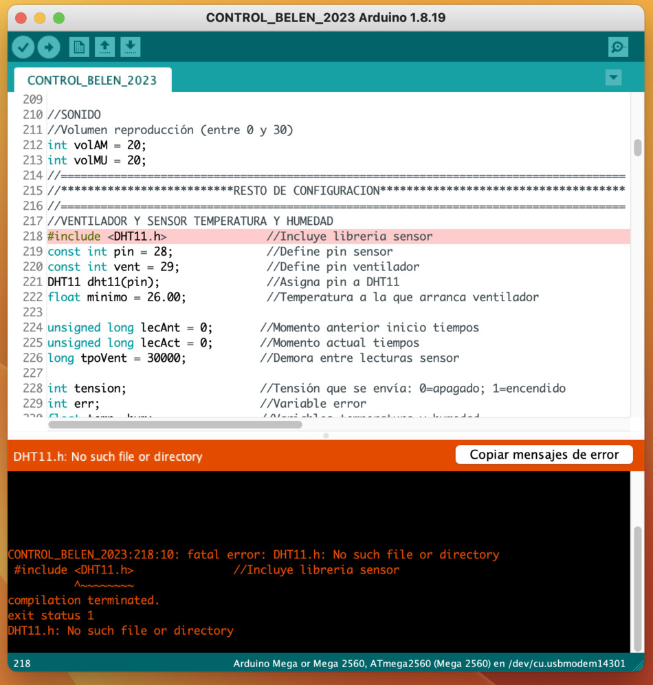Image resolution: width=653 pixels, height=685 pixels.
Task: Click line 'int volMU = 20;'
Action: tap(97, 160)
